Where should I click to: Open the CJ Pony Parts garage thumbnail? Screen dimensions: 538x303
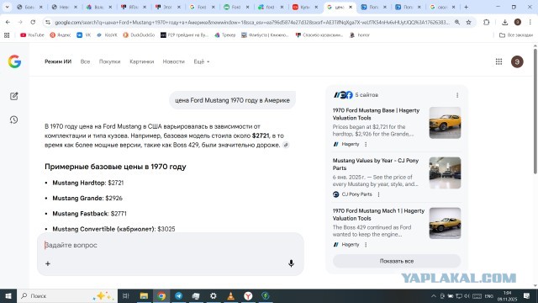445,173
